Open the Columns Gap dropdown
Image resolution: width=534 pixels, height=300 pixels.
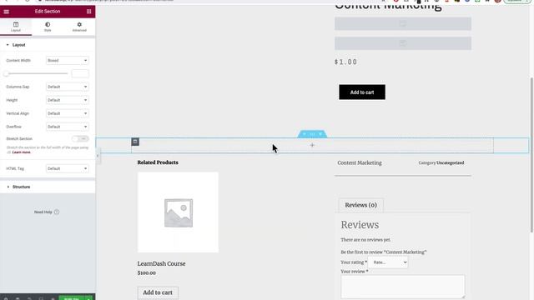[x=68, y=87]
